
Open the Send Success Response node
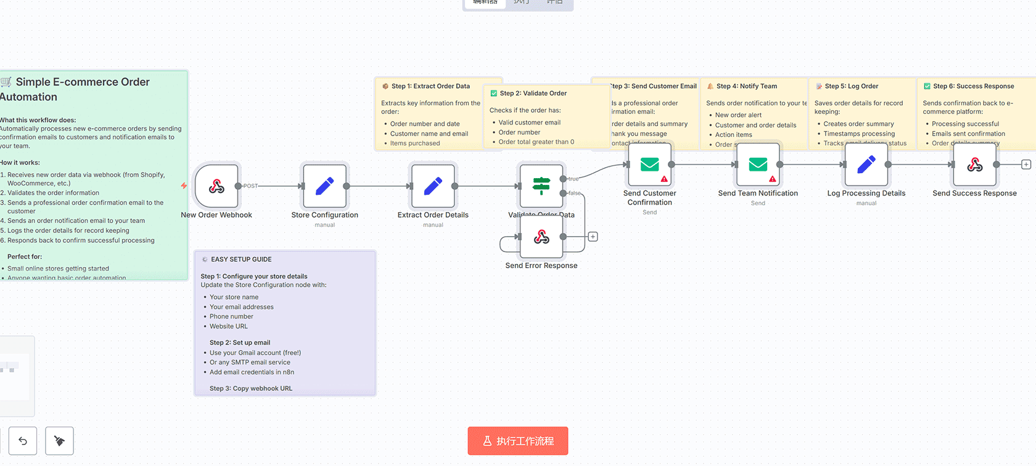click(x=974, y=165)
